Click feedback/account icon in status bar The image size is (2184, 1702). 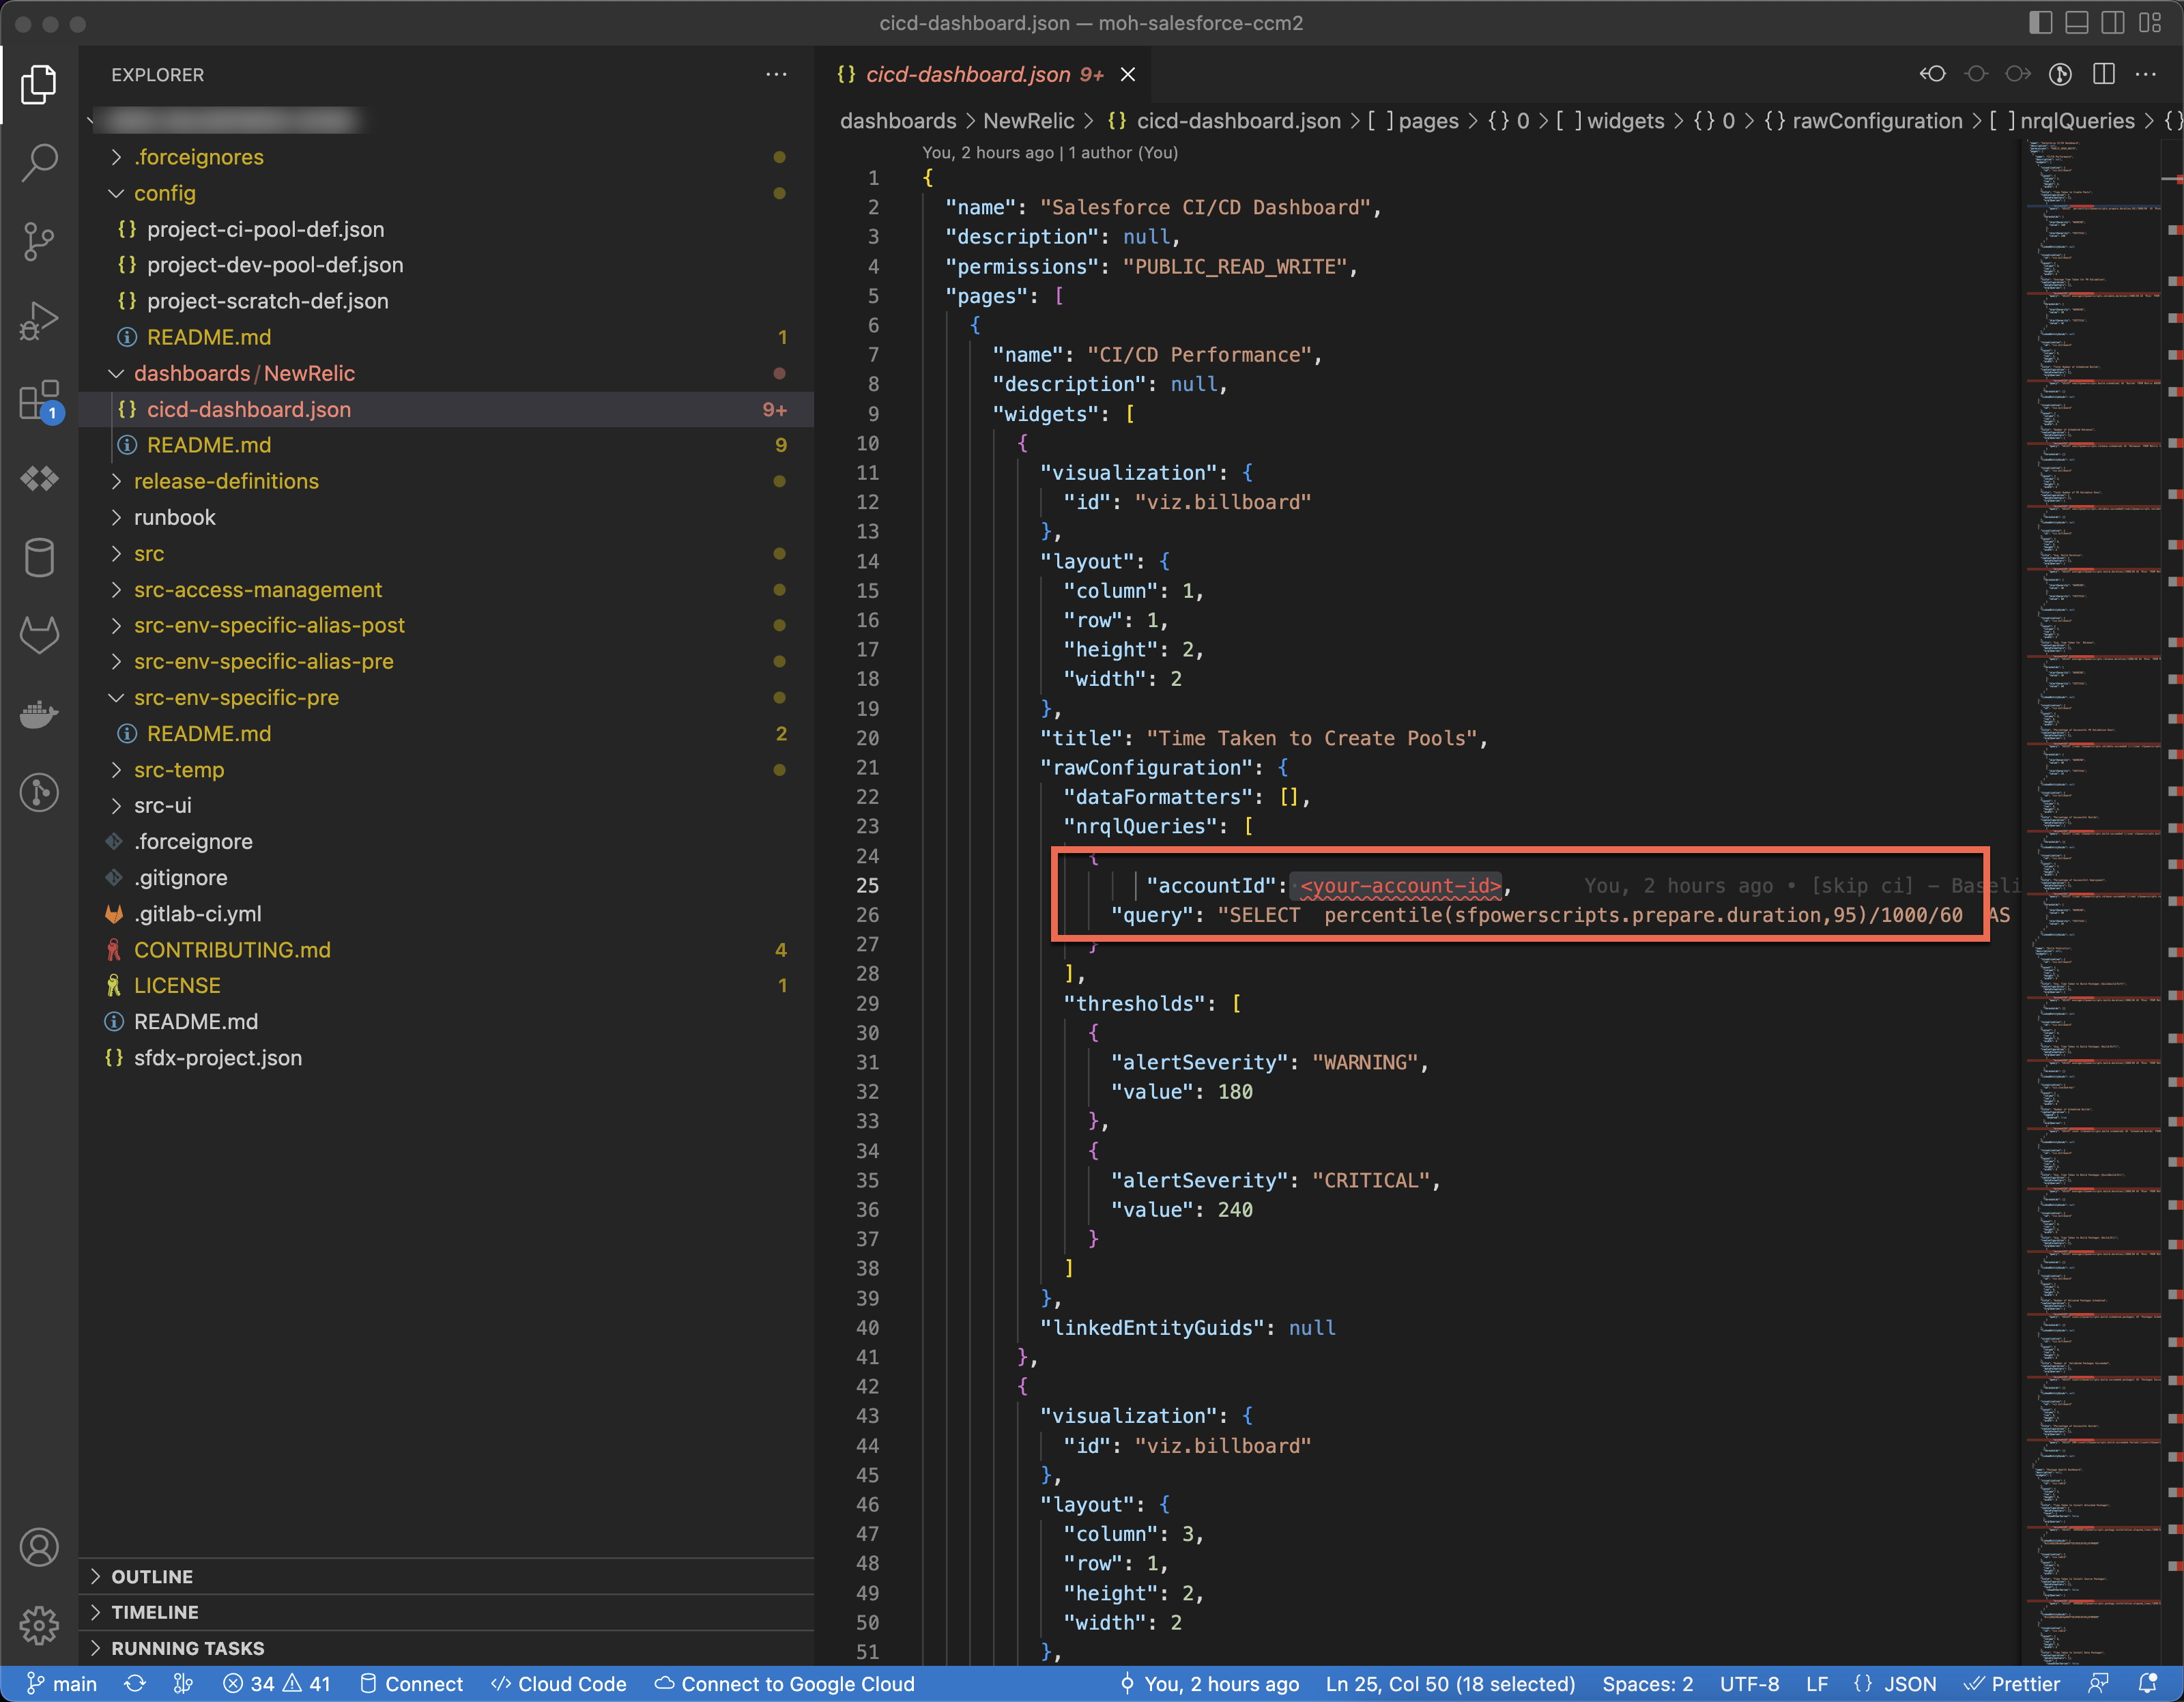[2099, 1684]
